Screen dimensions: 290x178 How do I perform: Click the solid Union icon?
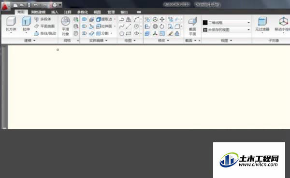(x=84, y=19)
